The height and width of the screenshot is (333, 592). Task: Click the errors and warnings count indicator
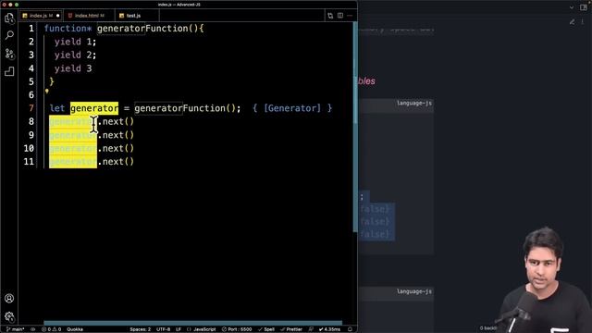pyautogui.click(x=52, y=329)
